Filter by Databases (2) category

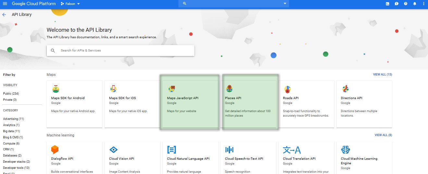click(12, 156)
